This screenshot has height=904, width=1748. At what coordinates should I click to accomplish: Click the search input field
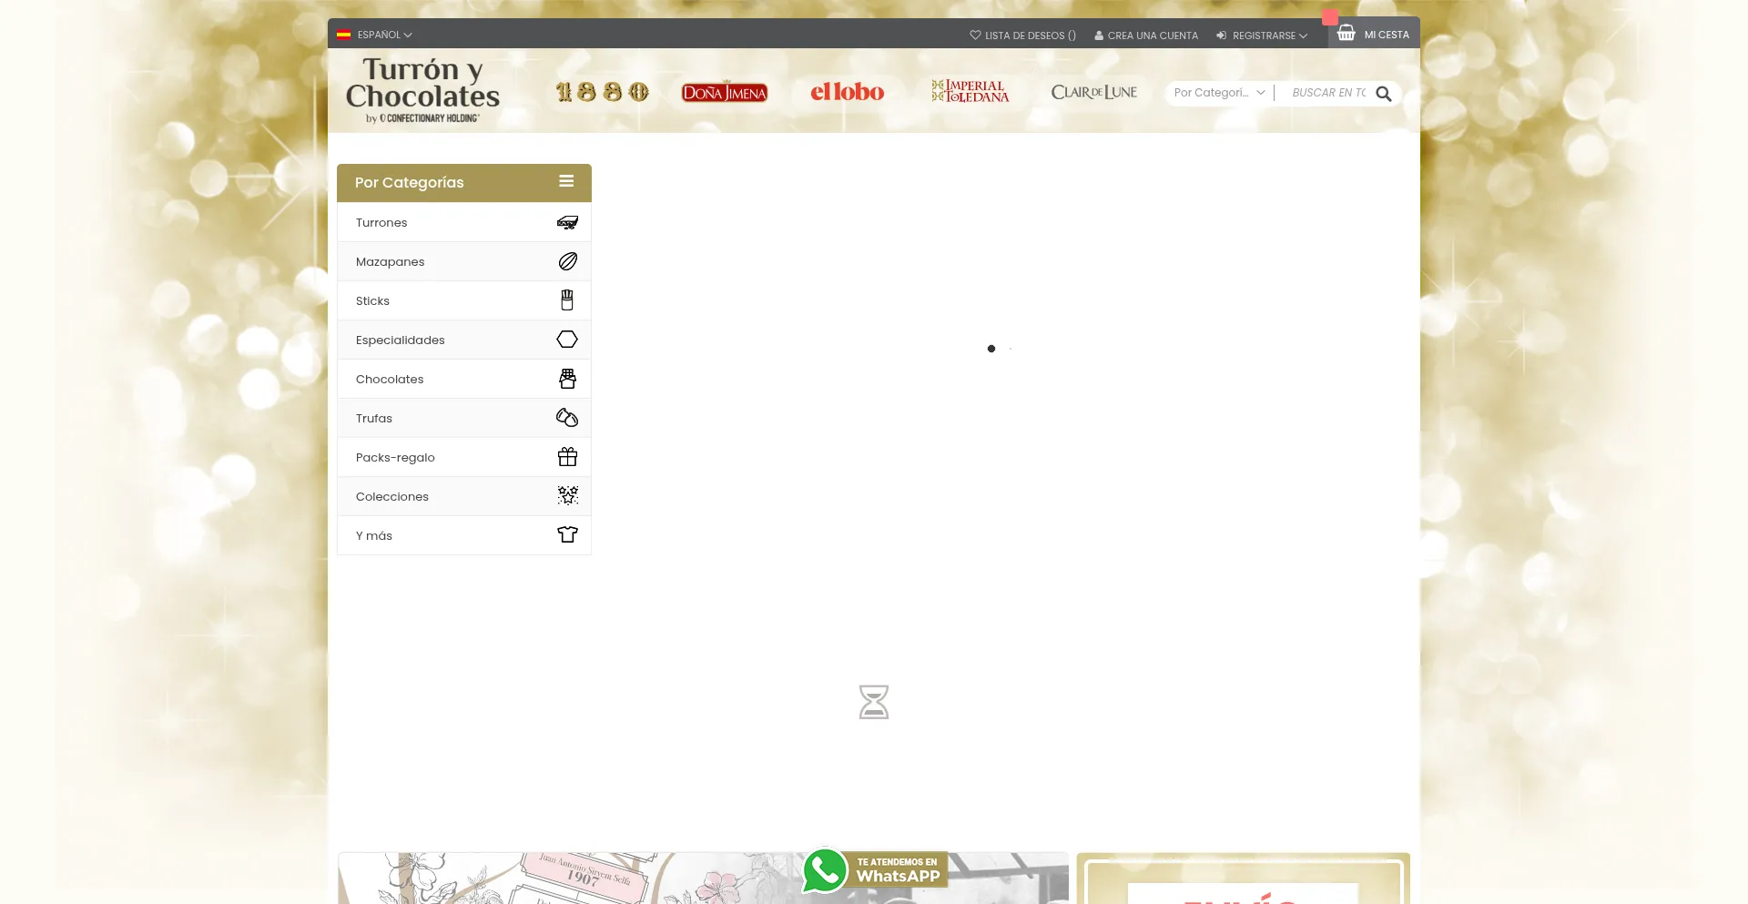[1327, 93]
